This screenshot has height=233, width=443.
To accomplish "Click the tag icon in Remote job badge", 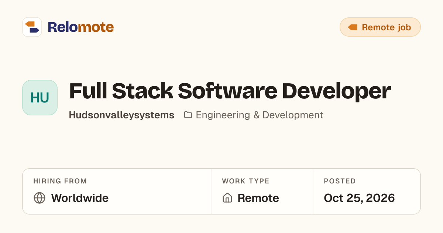I will pos(353,27).
